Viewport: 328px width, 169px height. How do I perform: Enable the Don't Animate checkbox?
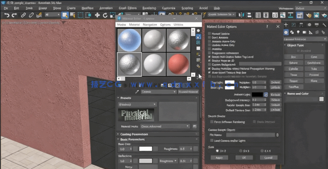point(209,37)
